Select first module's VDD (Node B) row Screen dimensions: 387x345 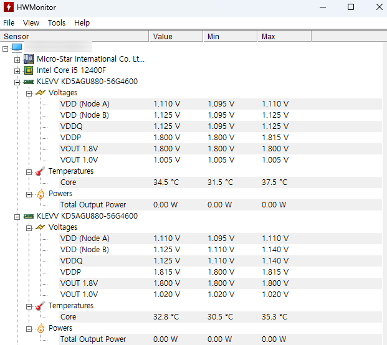[x=221, y=115]
